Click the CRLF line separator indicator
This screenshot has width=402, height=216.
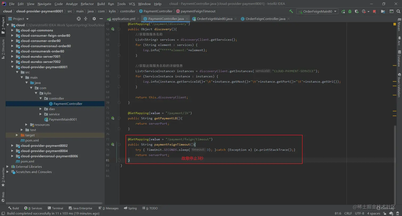pos(348,213)
